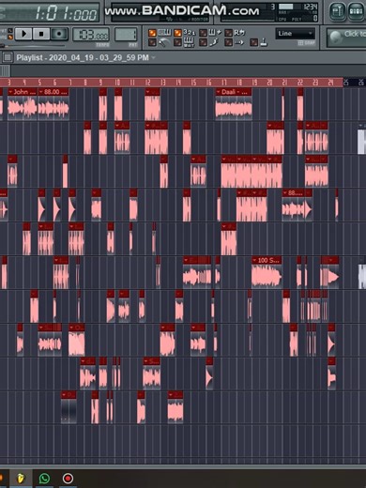The height and width of the screenshot is (488, 366).
Task: Click the Playlist - 2020_04_19 title text
Action: click(x=83, y=57)
